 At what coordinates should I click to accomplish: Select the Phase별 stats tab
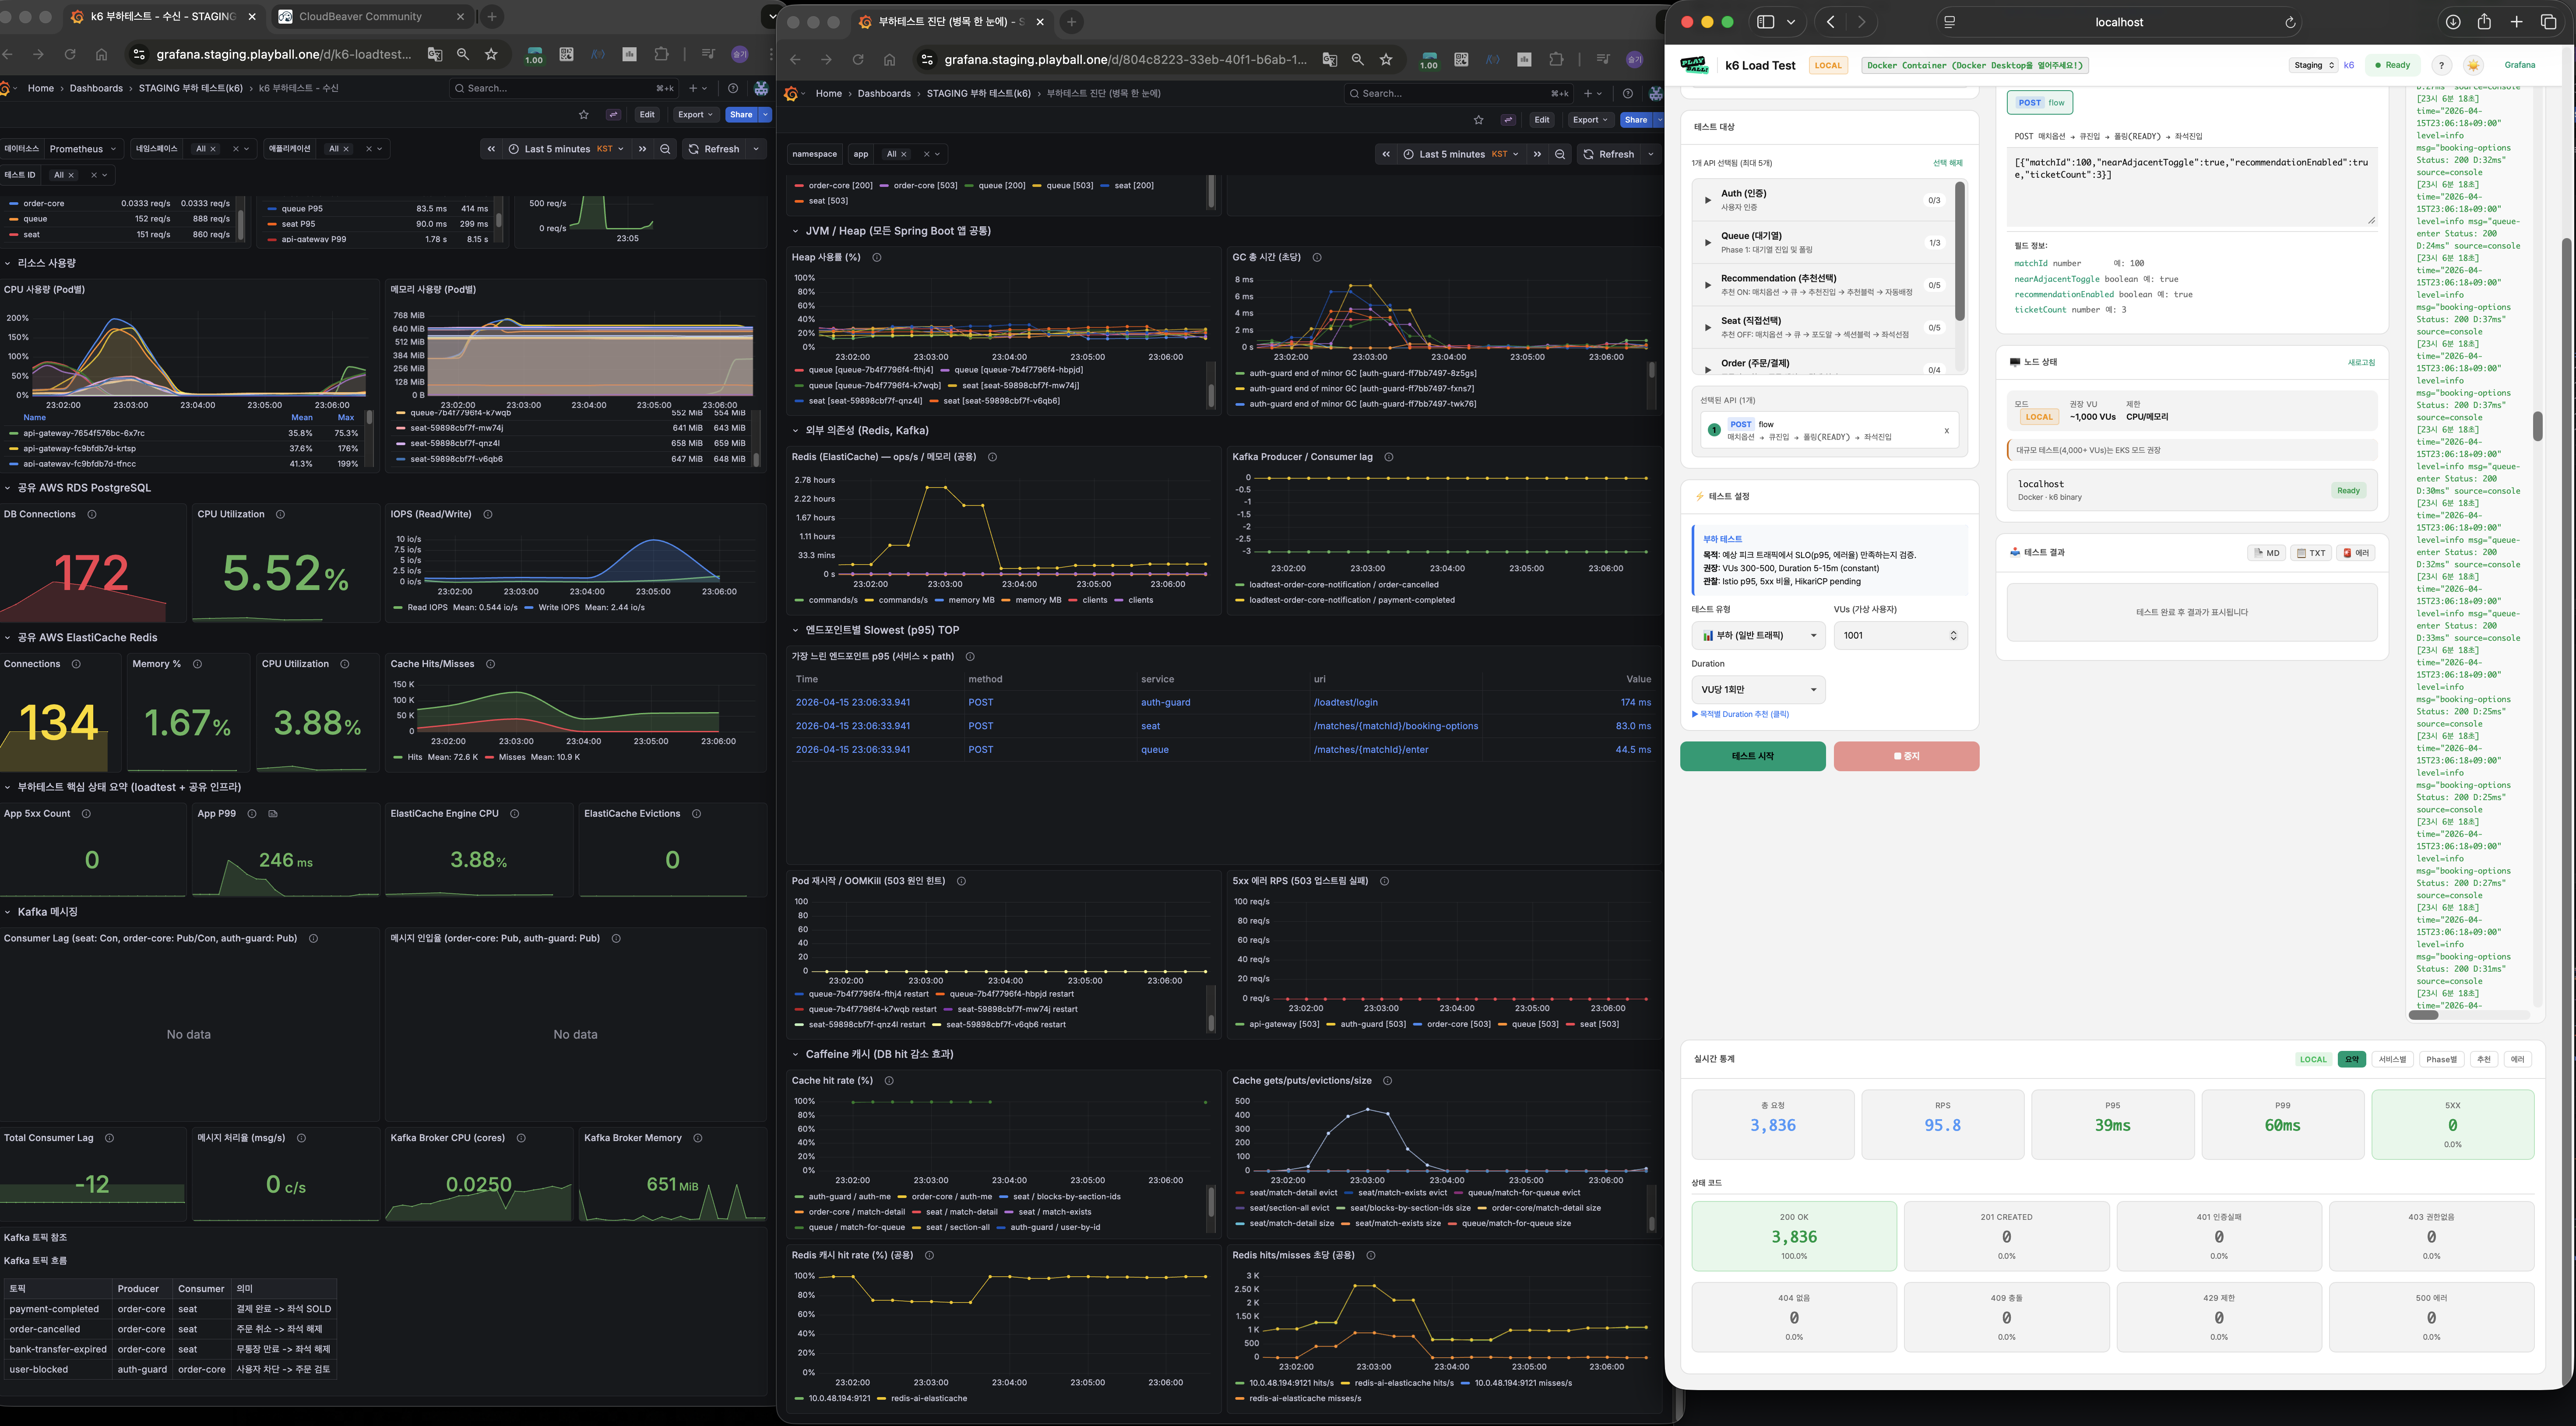point(2441,1059)
